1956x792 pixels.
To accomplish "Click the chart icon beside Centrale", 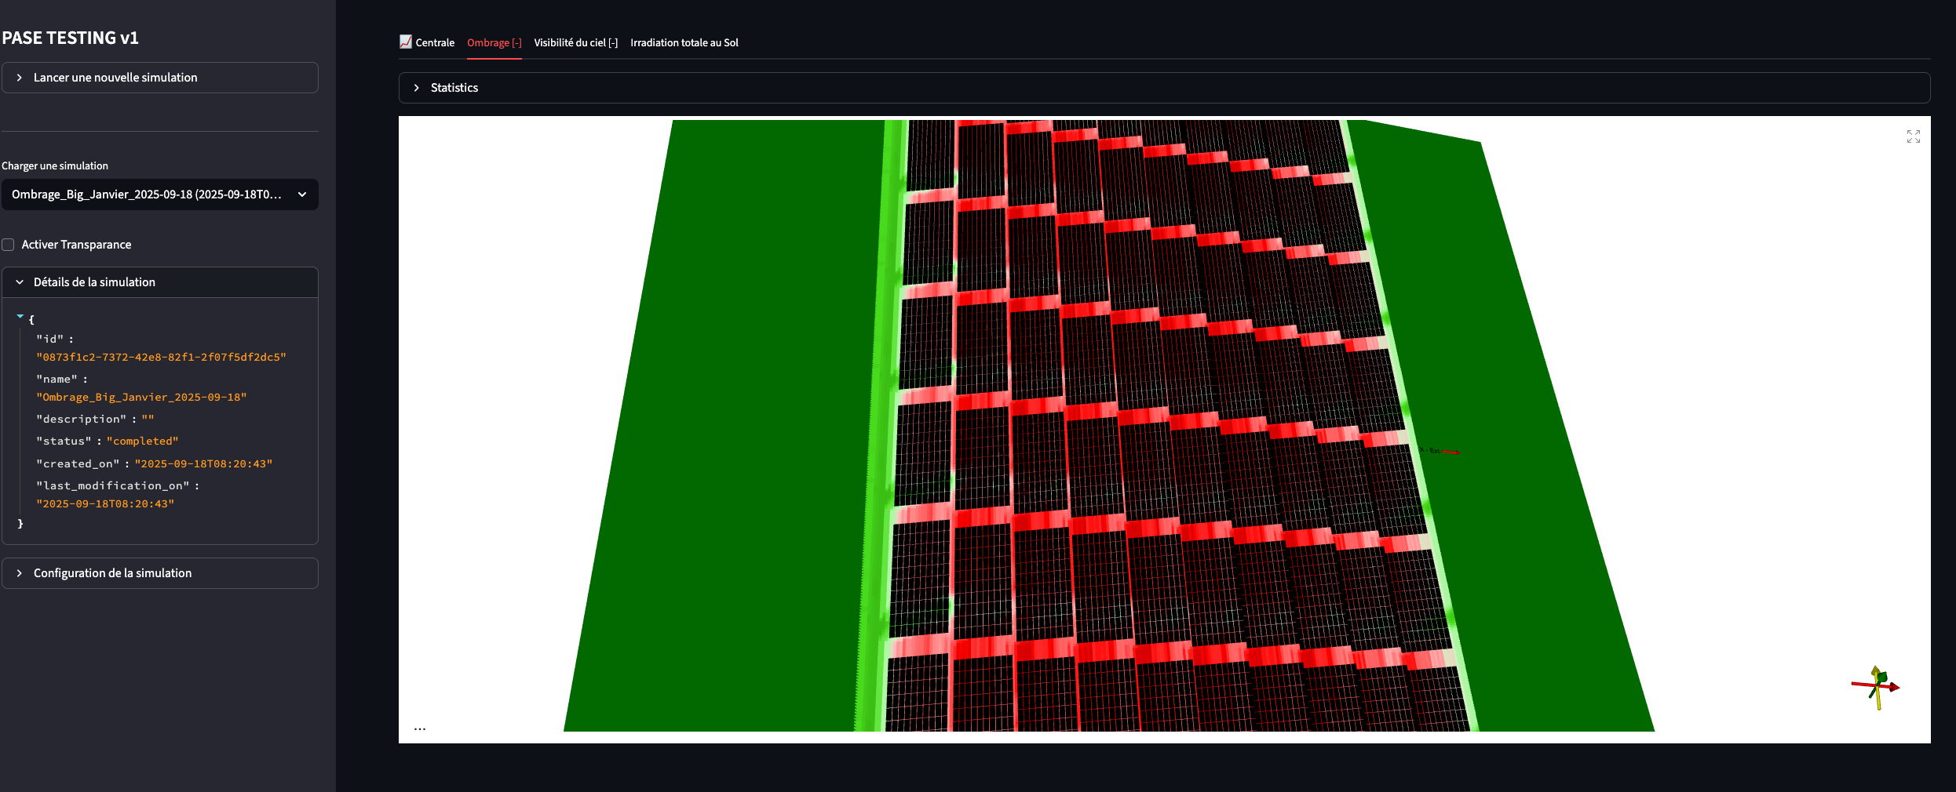I will coord(406,42).
